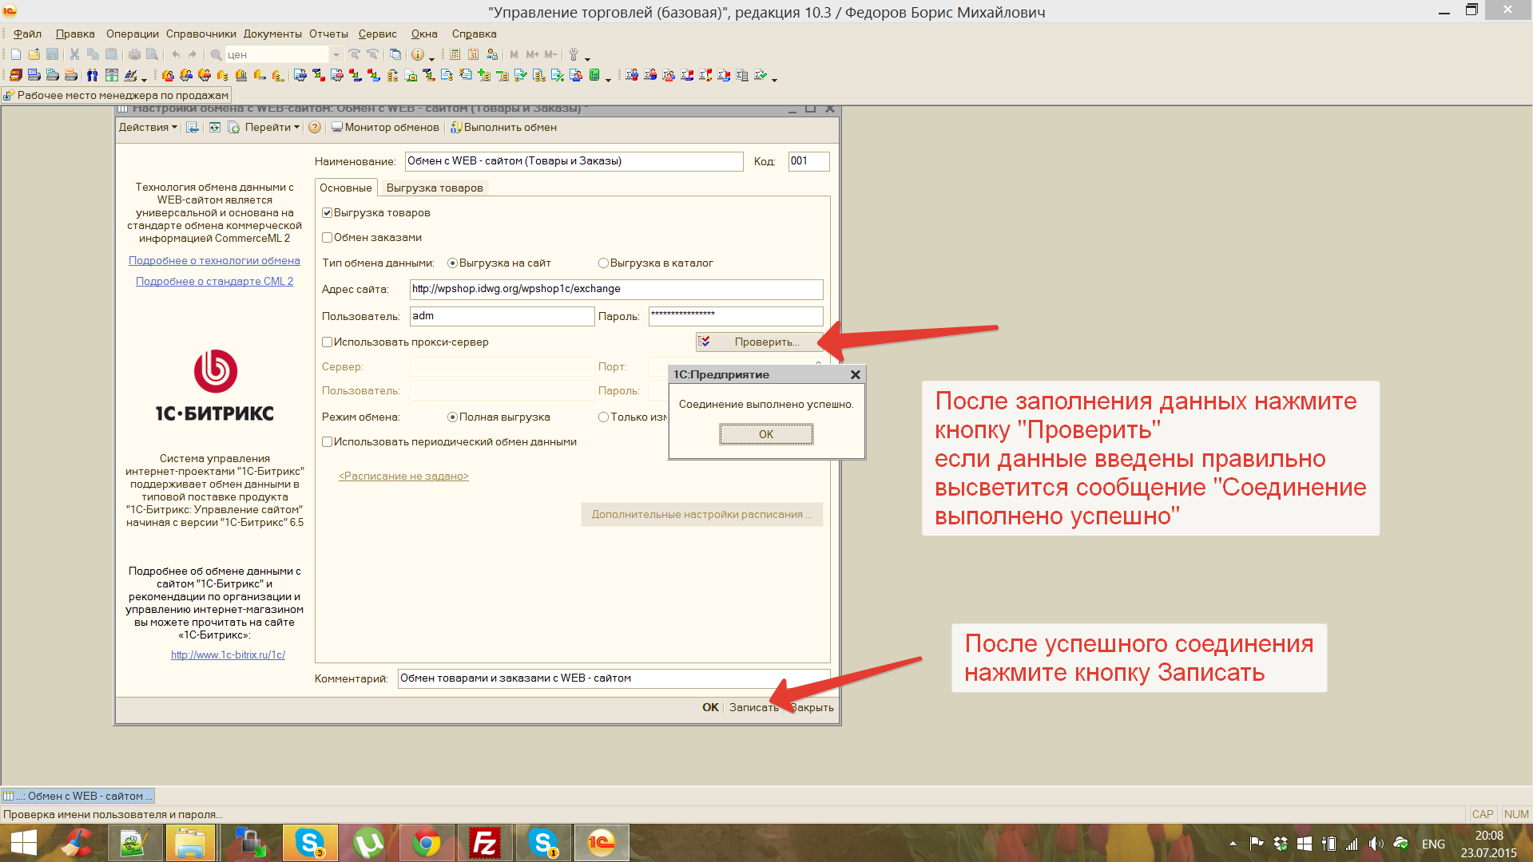1533x862 pixels.
Task: Click the Cut scissors toolbar icon
Action: (74, 54)
